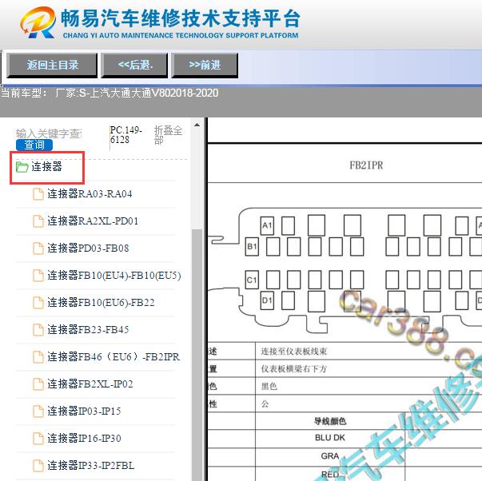The height and width of the screenshot is (481, 482).
Task: Return to main directory with 返回主目录
Action: 52,66
